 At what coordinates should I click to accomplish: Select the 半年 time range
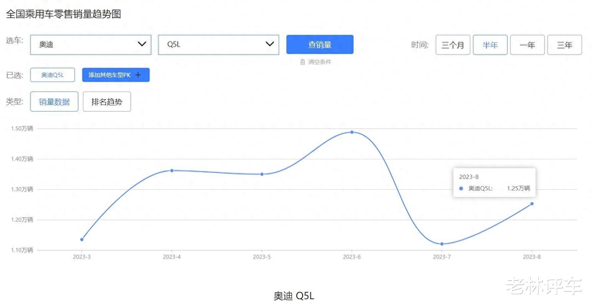tap(490, 45)
